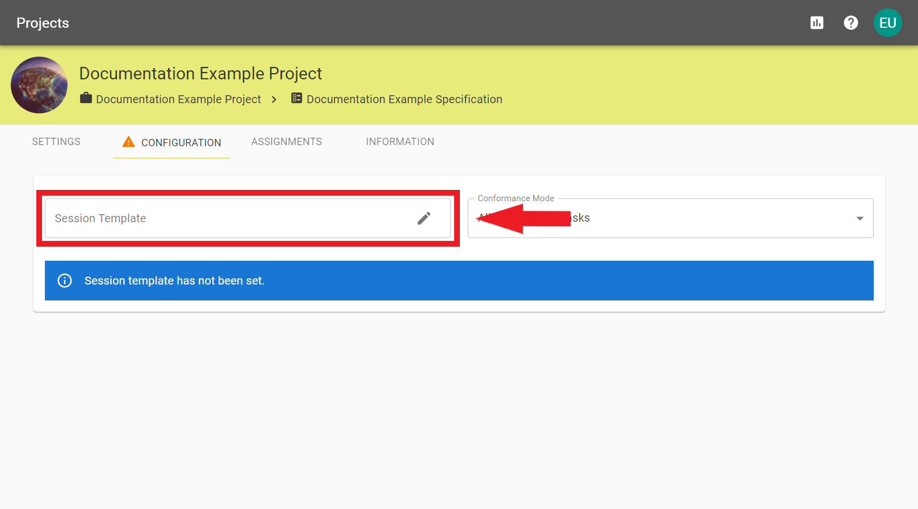This screenshot has width=918, height=509.
Task: Click the 'Session template has not been set.' message
Action: point(174,281)
